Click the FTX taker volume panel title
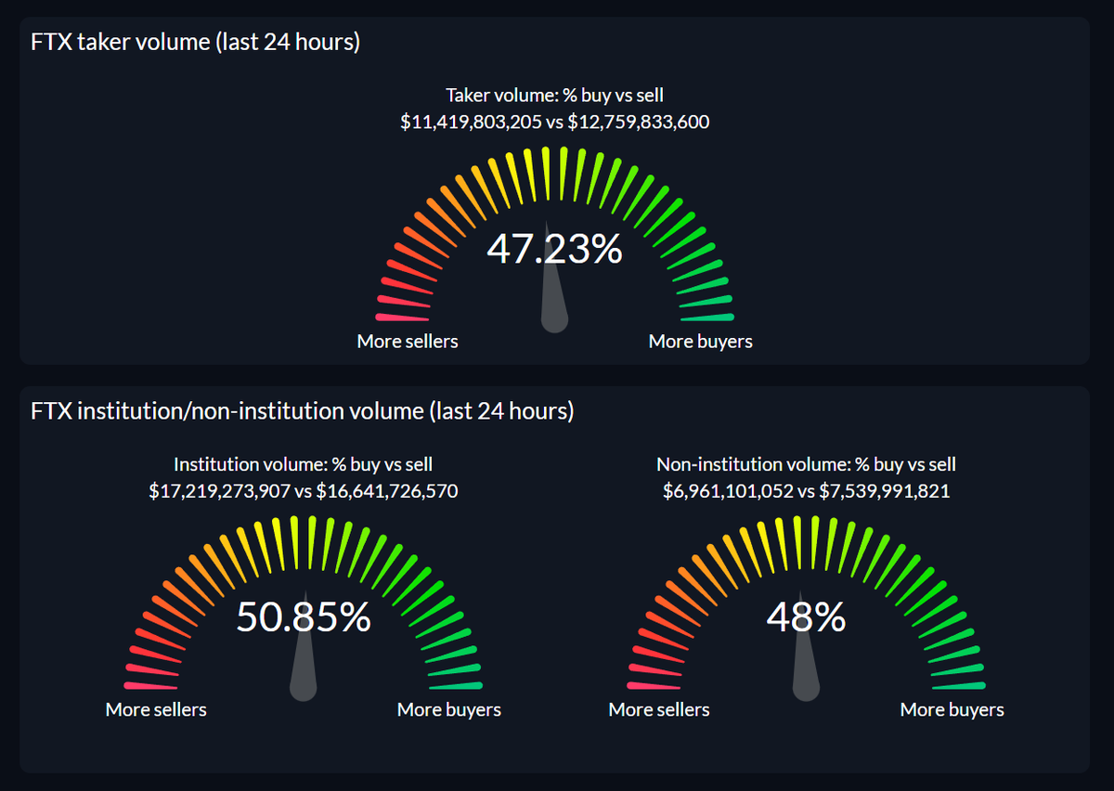 coord(195,43)
